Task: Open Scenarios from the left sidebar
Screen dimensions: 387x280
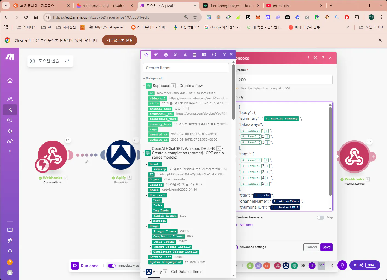Action: coord(10,110)
